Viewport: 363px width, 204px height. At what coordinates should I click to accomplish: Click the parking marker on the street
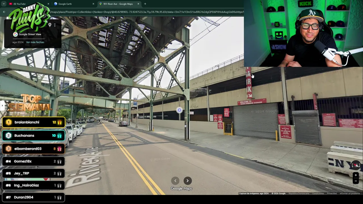[179, 110]
